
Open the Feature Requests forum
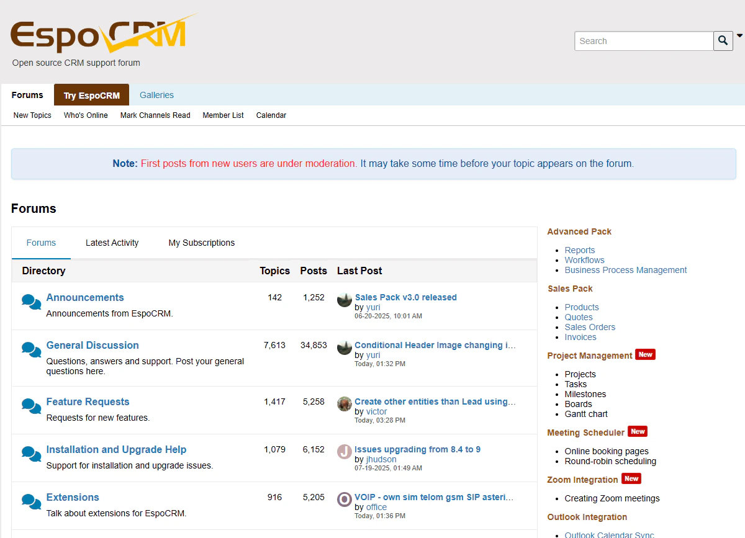88,401
